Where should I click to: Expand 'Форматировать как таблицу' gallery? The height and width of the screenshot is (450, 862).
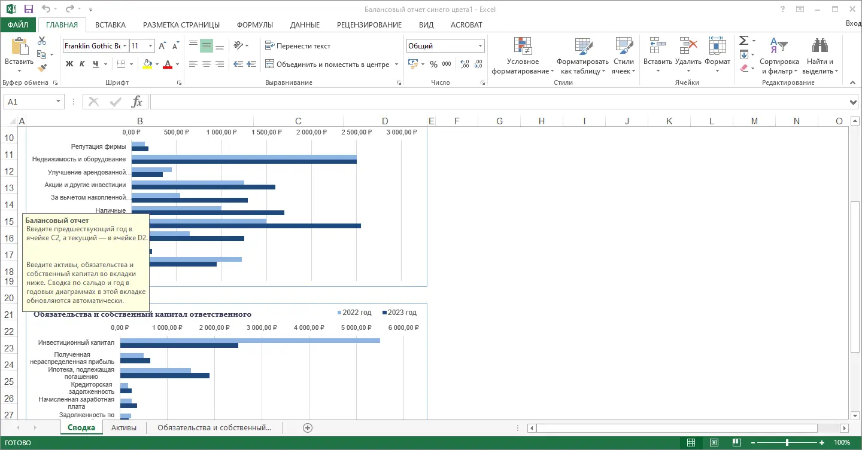point(582,56)
